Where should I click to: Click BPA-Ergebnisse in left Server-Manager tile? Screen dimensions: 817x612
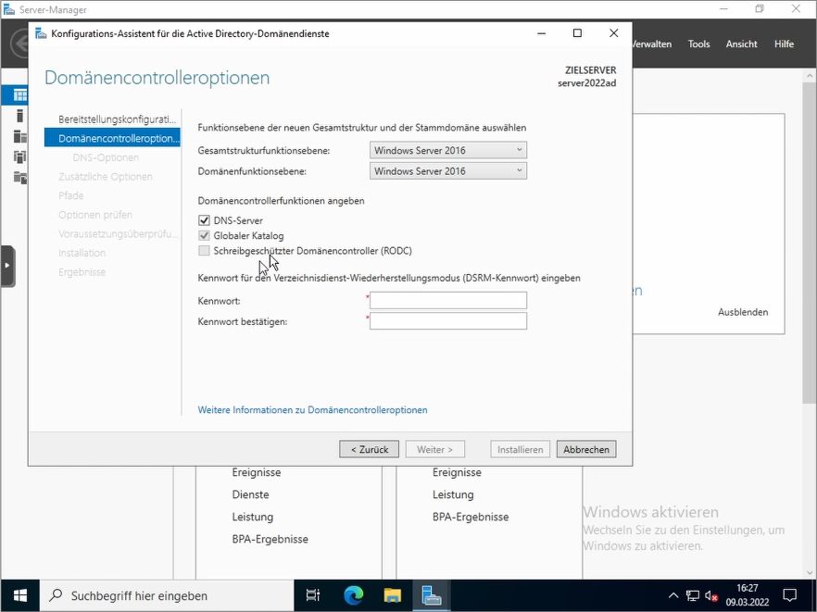coord(270,539)
